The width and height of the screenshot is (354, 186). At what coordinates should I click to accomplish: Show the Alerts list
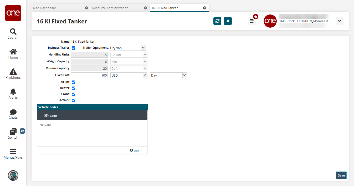pyautogui.click(x=13, y=94)
